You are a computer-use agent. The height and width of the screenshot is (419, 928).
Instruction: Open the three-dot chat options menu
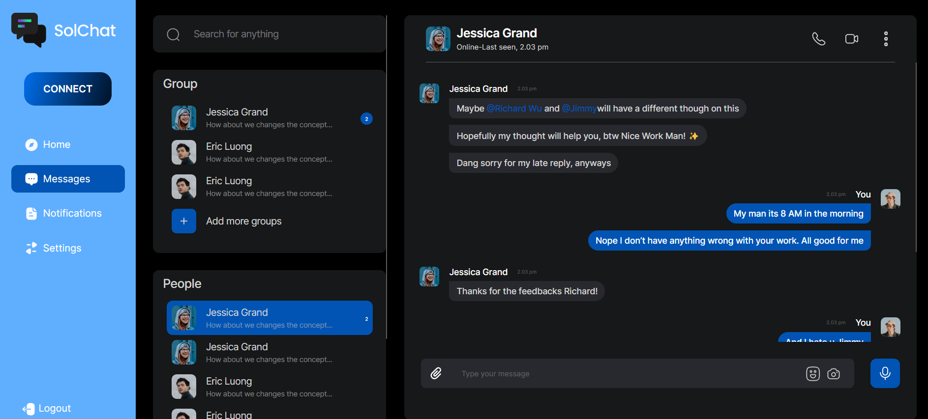886,39
